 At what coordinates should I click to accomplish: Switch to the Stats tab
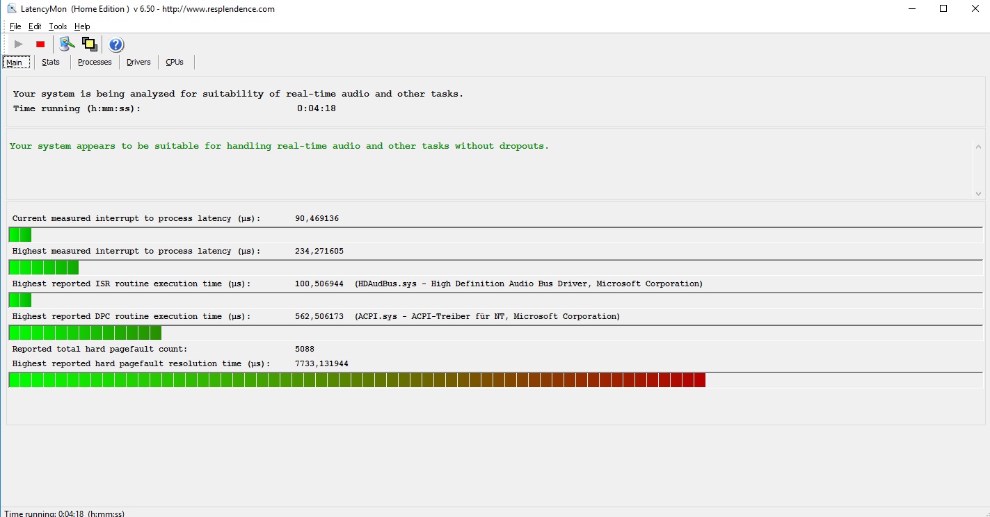click(51, 62)
